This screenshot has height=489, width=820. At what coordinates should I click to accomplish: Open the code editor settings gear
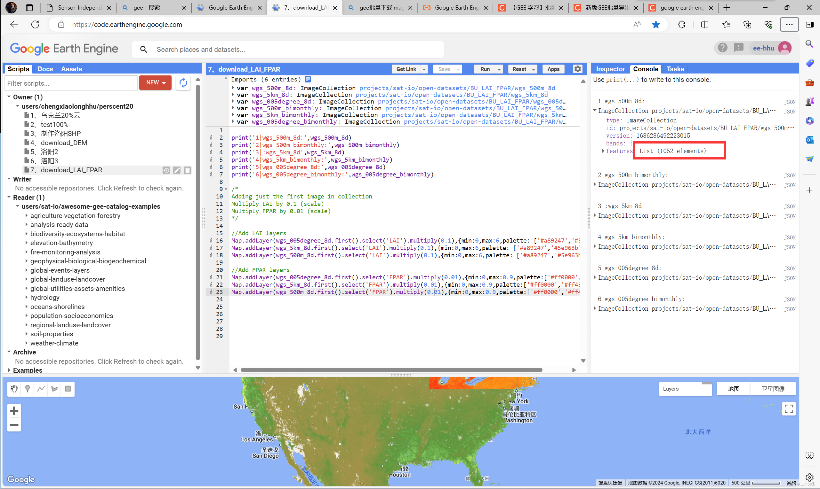[x=577, y=69]
